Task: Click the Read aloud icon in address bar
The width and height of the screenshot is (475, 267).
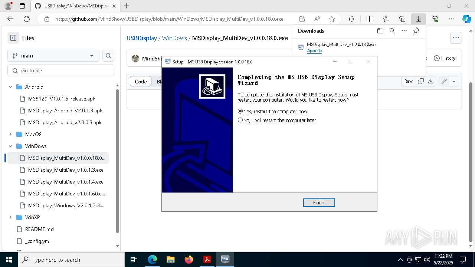Action: tap(317, 19)
